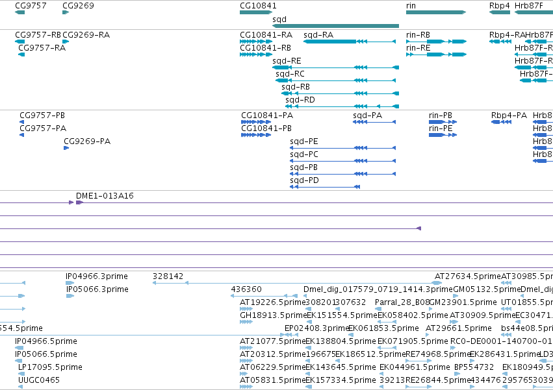
Task: Select transcript CG9757-RB label
Action: [38, 35]
